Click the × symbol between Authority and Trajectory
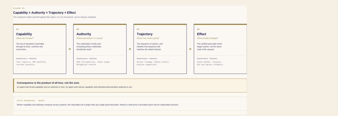Image resolution: width=338 pixels, height=116 pixels. point(130,49)
